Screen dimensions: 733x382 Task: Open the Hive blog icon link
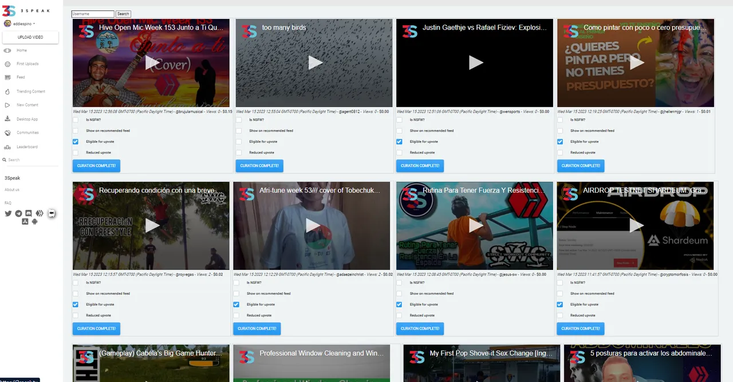[40, 213]
